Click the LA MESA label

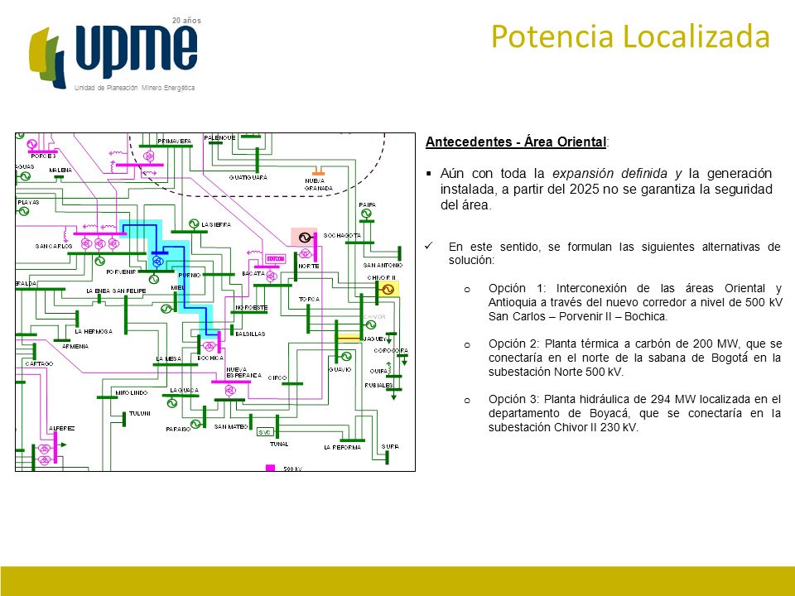coord(168,358)
